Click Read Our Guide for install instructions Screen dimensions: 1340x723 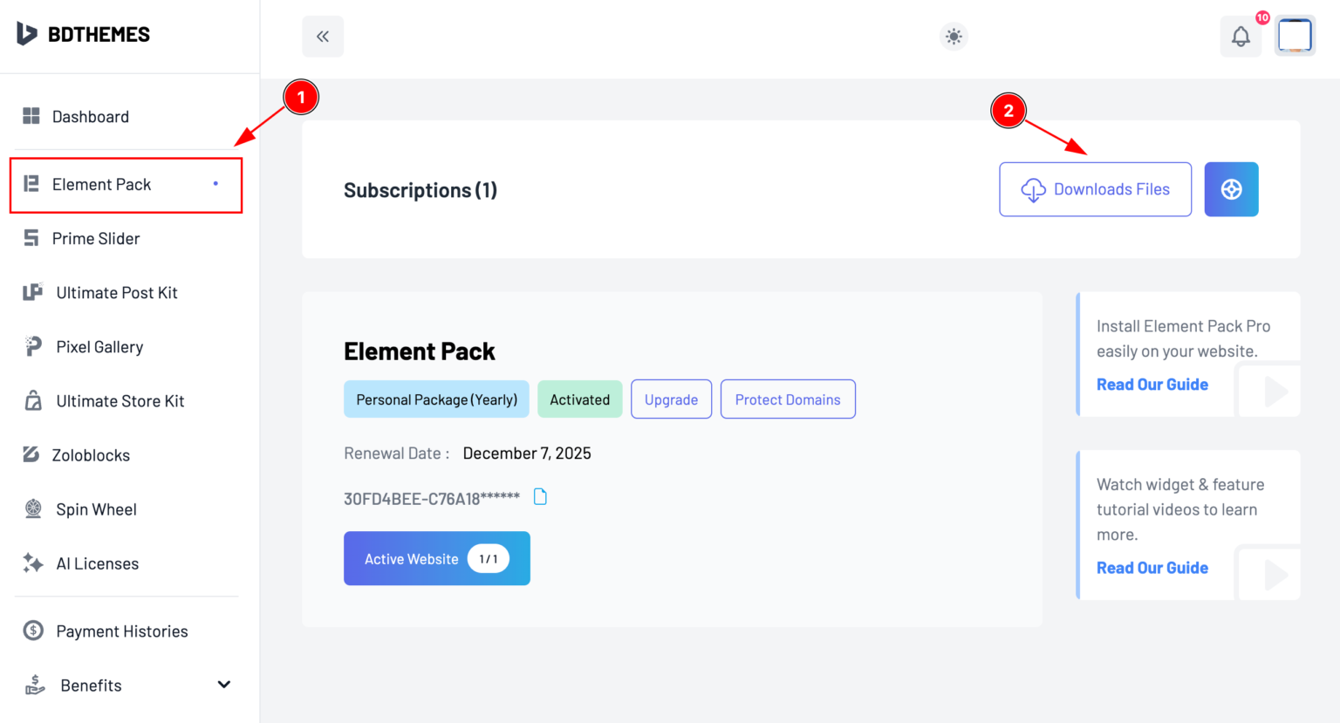[x=1152, y=384]
